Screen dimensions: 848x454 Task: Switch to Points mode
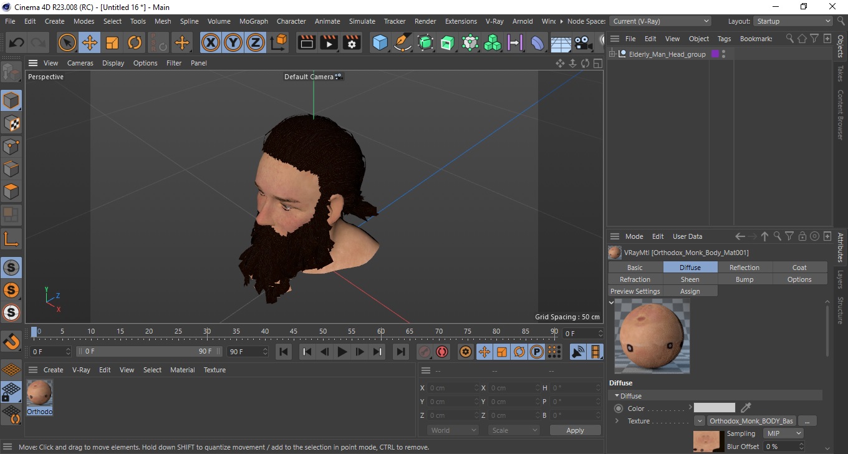pyautogui.click(x=11, y=147)
